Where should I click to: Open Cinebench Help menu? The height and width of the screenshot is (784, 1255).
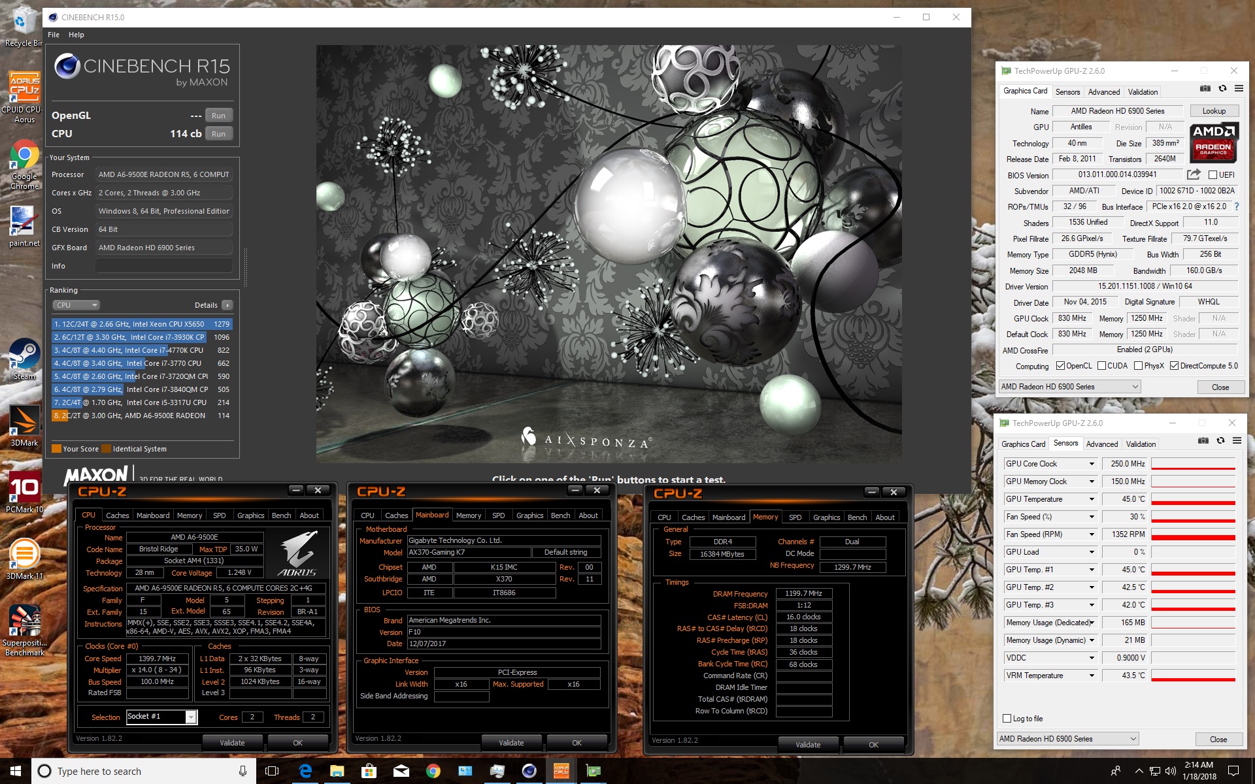coord(76,35)
